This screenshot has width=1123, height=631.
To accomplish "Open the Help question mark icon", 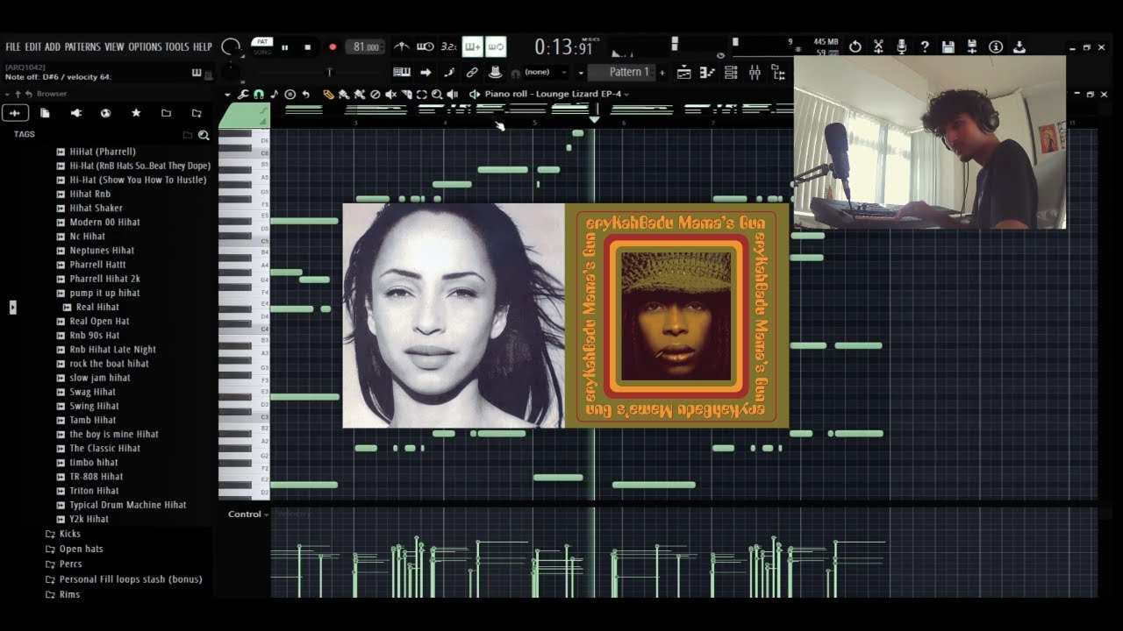I will pos(924,46).
